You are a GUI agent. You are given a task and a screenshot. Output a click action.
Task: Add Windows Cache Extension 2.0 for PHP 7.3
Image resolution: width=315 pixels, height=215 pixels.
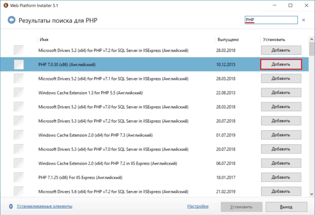pos(281,135)
